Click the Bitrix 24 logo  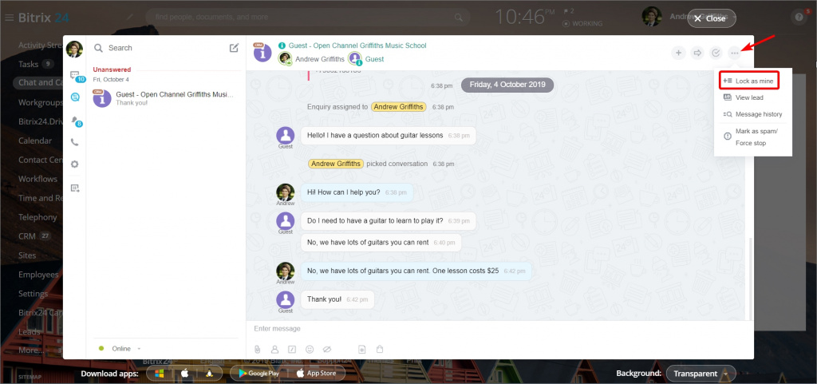[44, 18]
